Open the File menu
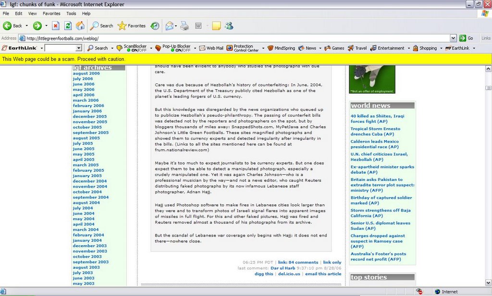This screenshot has height=296, width=492. click(x=6, y=13)
